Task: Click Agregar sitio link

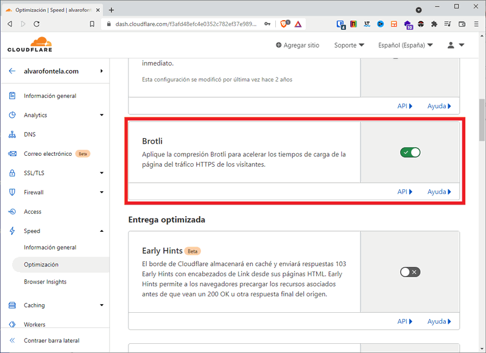Action: pos(298,45)
